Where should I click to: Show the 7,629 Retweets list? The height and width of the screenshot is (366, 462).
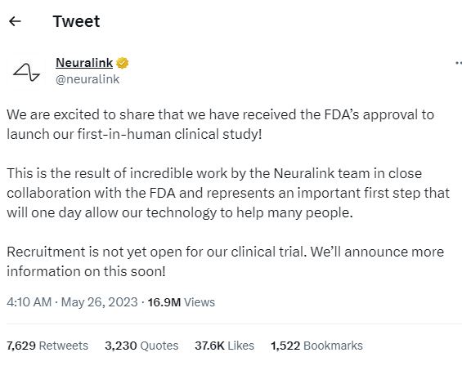47,346
